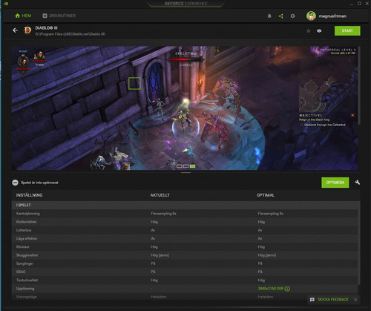Click the magnusfriman profile avatar
The width and height of the screenshot is (371, 311).
tap(311, 16)
